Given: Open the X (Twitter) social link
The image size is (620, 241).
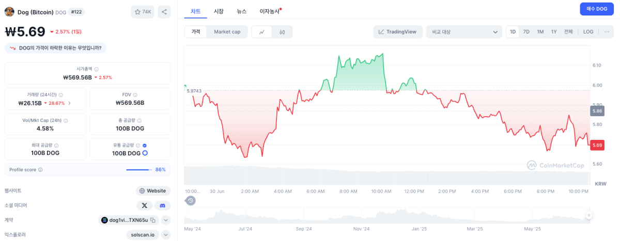Looking at the screenshot, I should pos(144,205).
